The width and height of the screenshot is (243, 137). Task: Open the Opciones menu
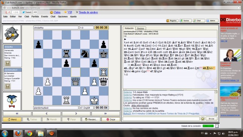click(x=63, y=17)
